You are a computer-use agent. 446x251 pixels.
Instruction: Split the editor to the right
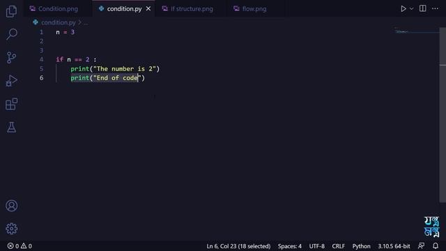click(x=423, y=8)
